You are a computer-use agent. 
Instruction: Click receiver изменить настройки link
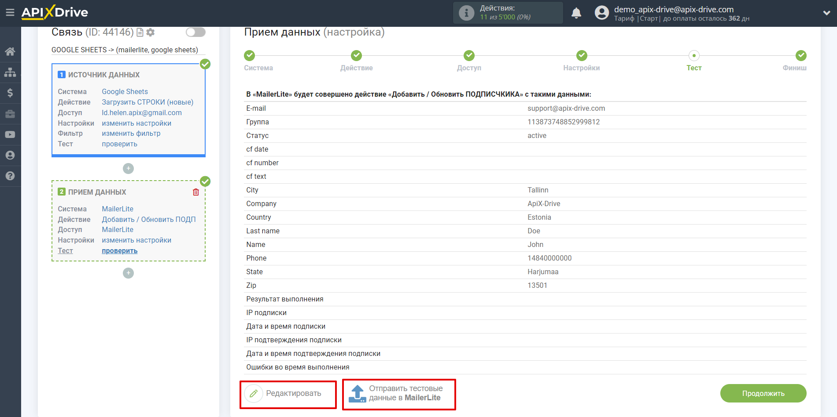pyautogui.click(x=136, y=240)
